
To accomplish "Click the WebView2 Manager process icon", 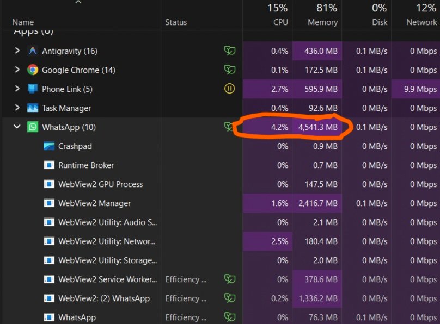I will click(49, 203).
